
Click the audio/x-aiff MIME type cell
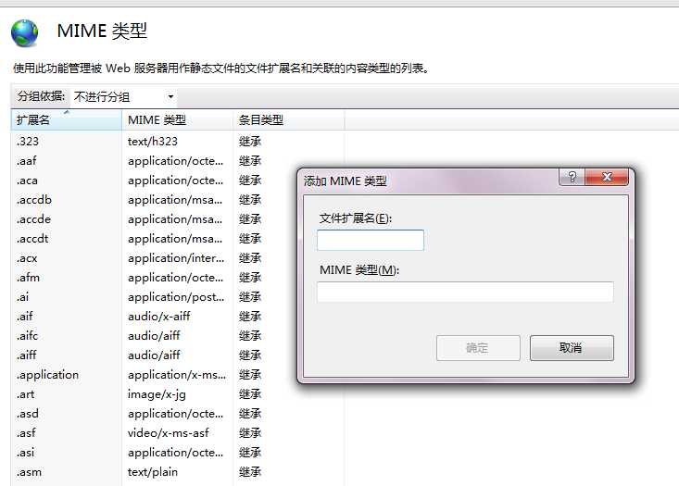[x=159, y=317]
